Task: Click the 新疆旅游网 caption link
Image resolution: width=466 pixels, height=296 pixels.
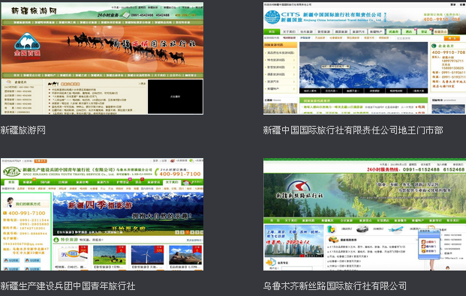Action: coord(23,130)
